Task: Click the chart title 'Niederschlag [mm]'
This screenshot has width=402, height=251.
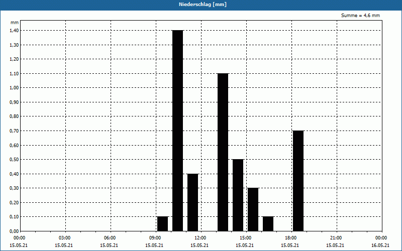Action: point(203,5)
